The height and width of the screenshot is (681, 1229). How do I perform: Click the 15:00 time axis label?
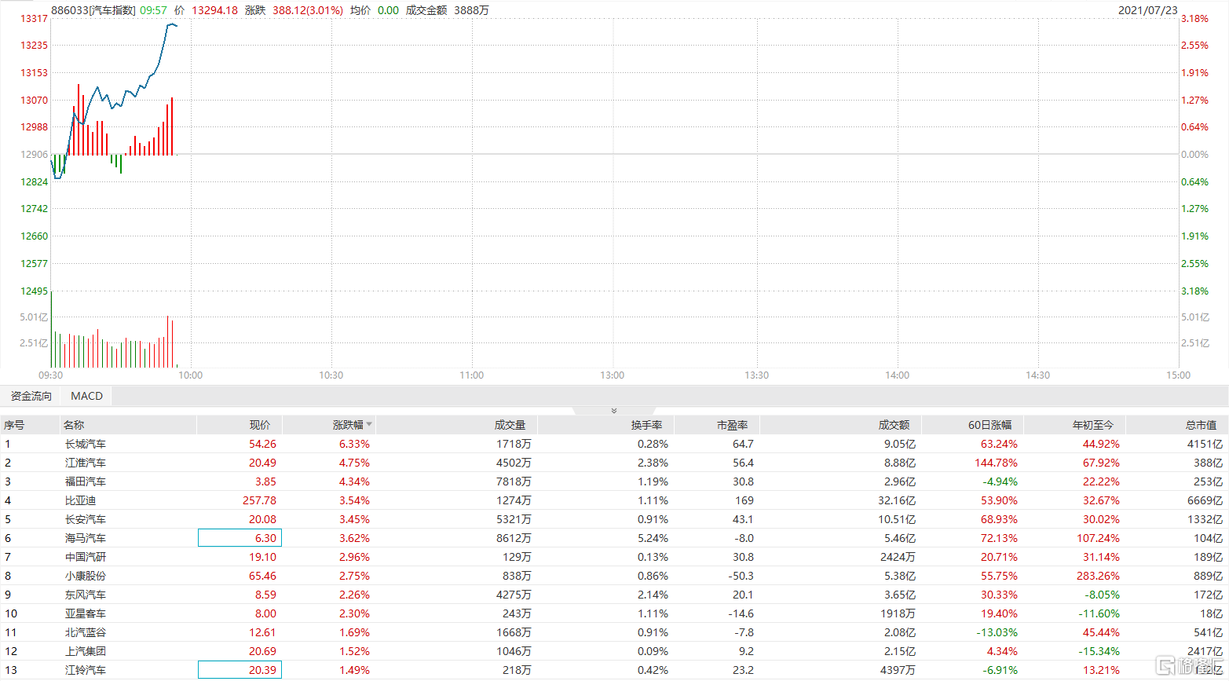[1178, 375]
